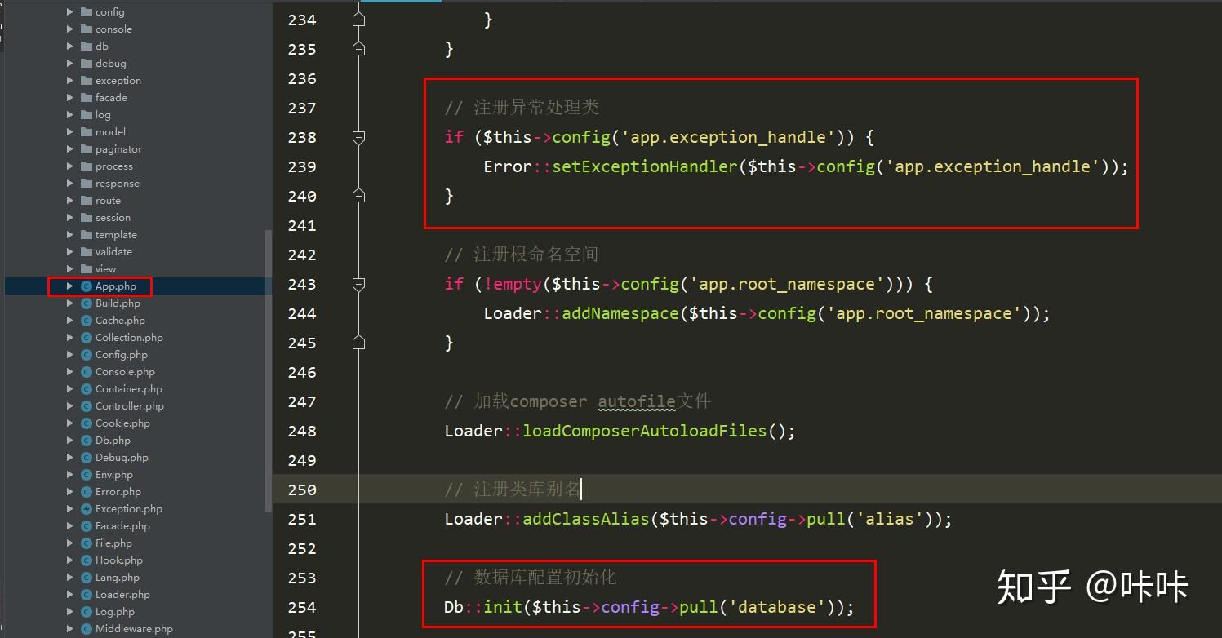This screenshot has height=638, width=1222.
Task: Click the Error.php file icon
Action: point(87,491)
